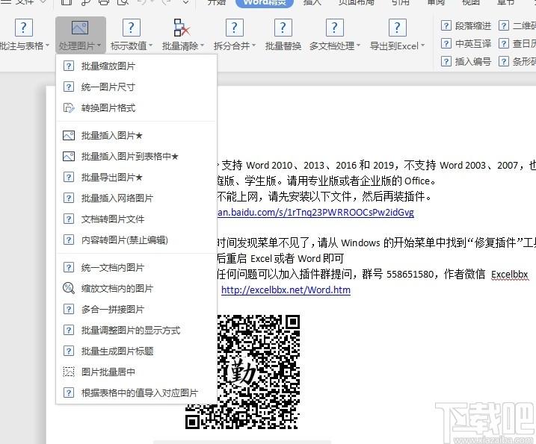Open the baidu.com pan link in document
536x444 pixels.
(x=315, y=212)
